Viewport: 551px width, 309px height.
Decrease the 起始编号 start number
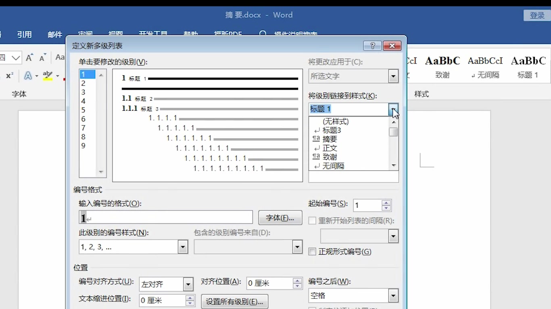[x=386, y=208]
